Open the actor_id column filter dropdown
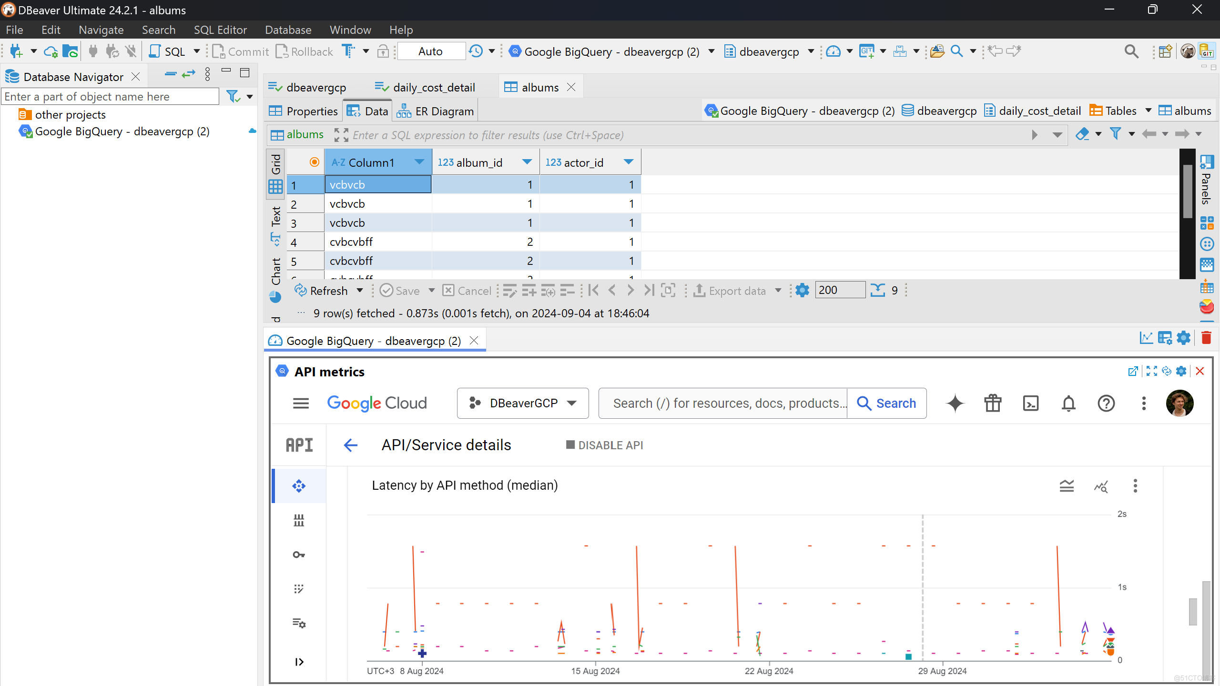 [629, 162]
